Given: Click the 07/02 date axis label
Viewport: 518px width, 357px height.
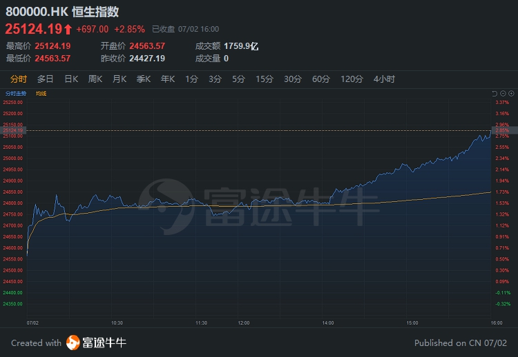Looking at the screenshot, I should [x=32, y=323].
